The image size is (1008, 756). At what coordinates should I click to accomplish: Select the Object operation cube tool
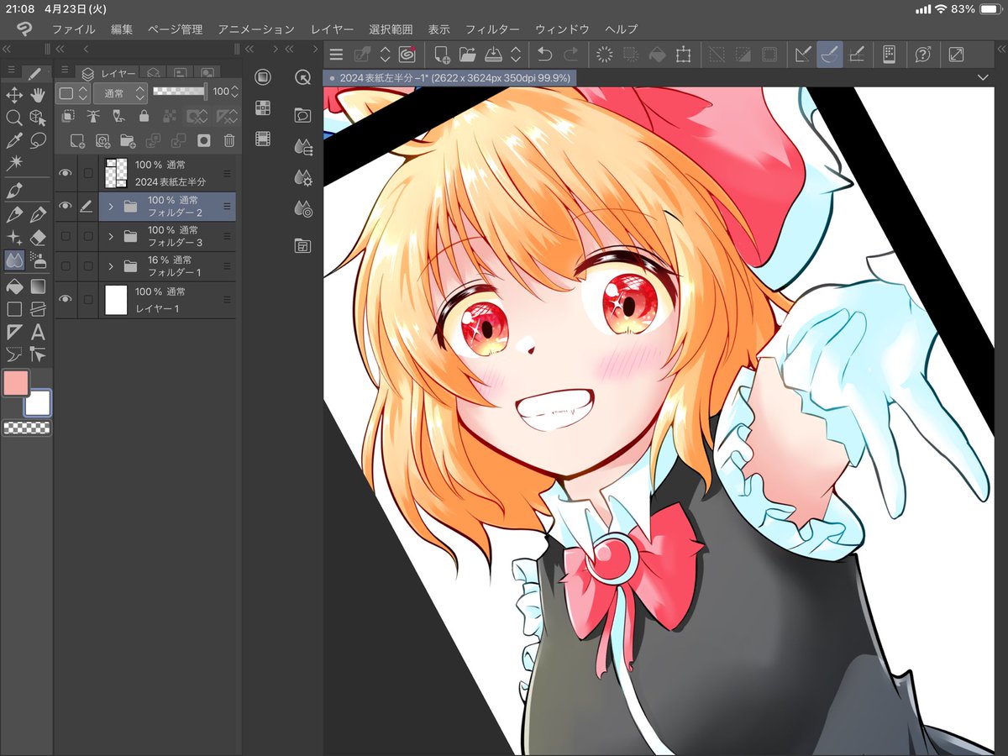(x=37, y=118)
